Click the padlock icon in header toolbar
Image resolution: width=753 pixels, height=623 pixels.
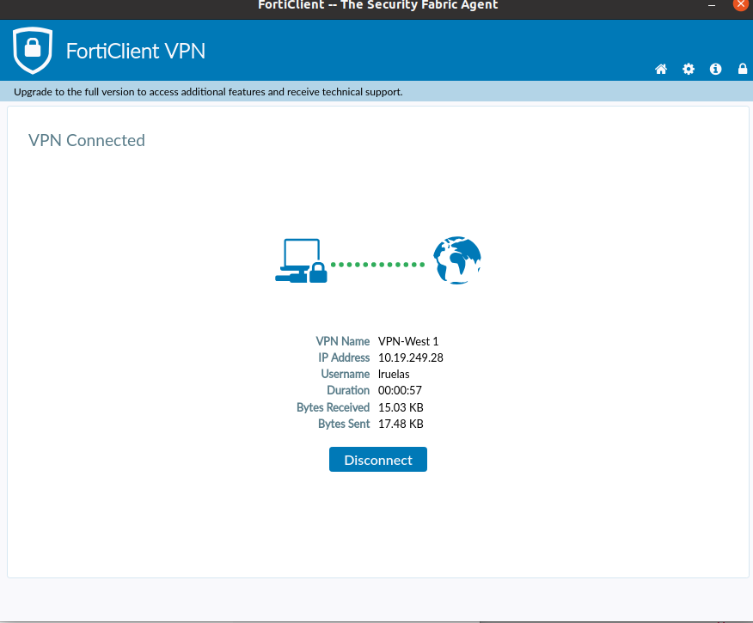(x=743, y=69)
